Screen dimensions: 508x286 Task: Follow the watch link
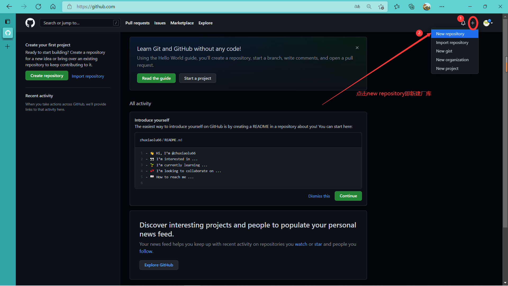[301, 244]
